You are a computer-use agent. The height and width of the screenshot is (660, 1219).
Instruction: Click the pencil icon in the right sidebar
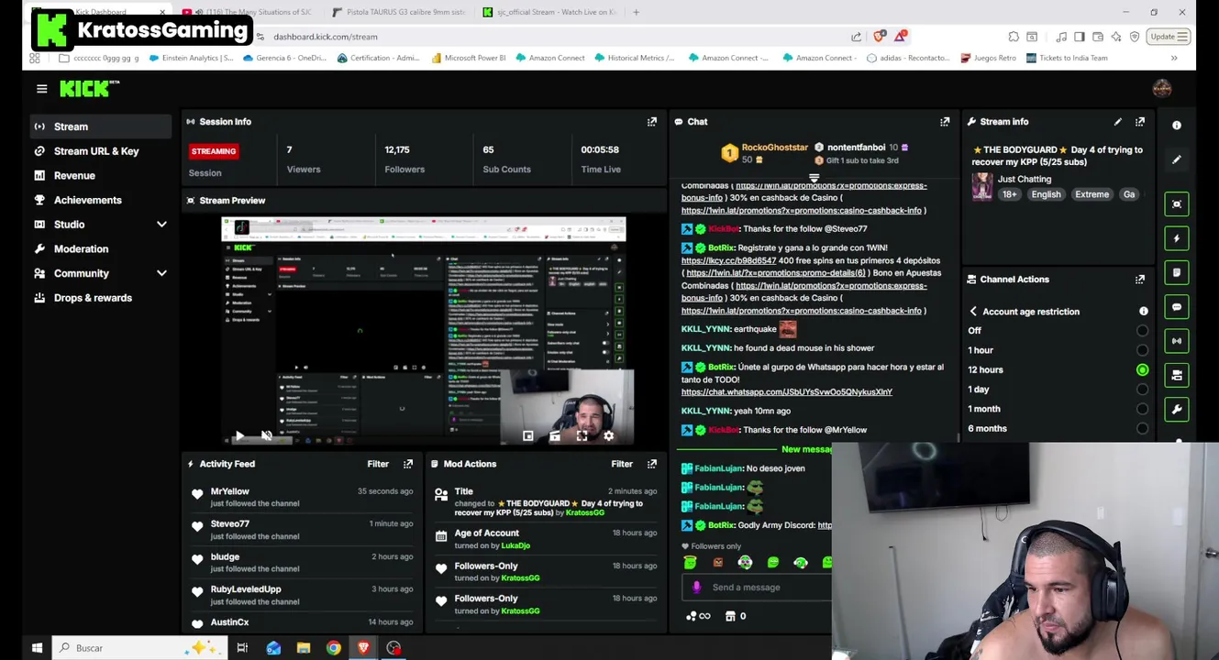point(1177,160)
